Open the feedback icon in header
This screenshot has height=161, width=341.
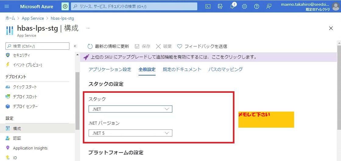269,6
